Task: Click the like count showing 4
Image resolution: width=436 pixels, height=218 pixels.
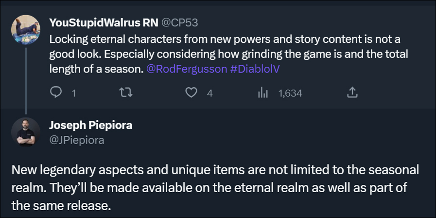Action: coord(209,93)
